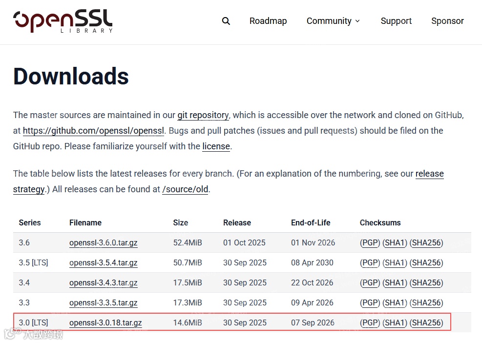Download openssl-3.6.0.tar.gz
The image size is (482, 343).
104,243
